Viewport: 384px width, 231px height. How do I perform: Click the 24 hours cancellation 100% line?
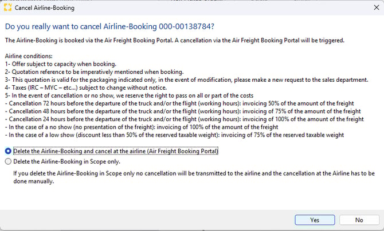coord(185,120)
